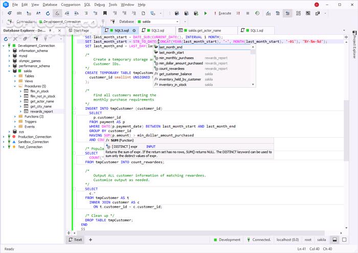
Task: Click the localhost (8.0) status entry
Action: click(x=287, y=240)
